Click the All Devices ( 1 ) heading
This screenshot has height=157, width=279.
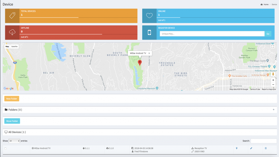click(x=17, y=132)
